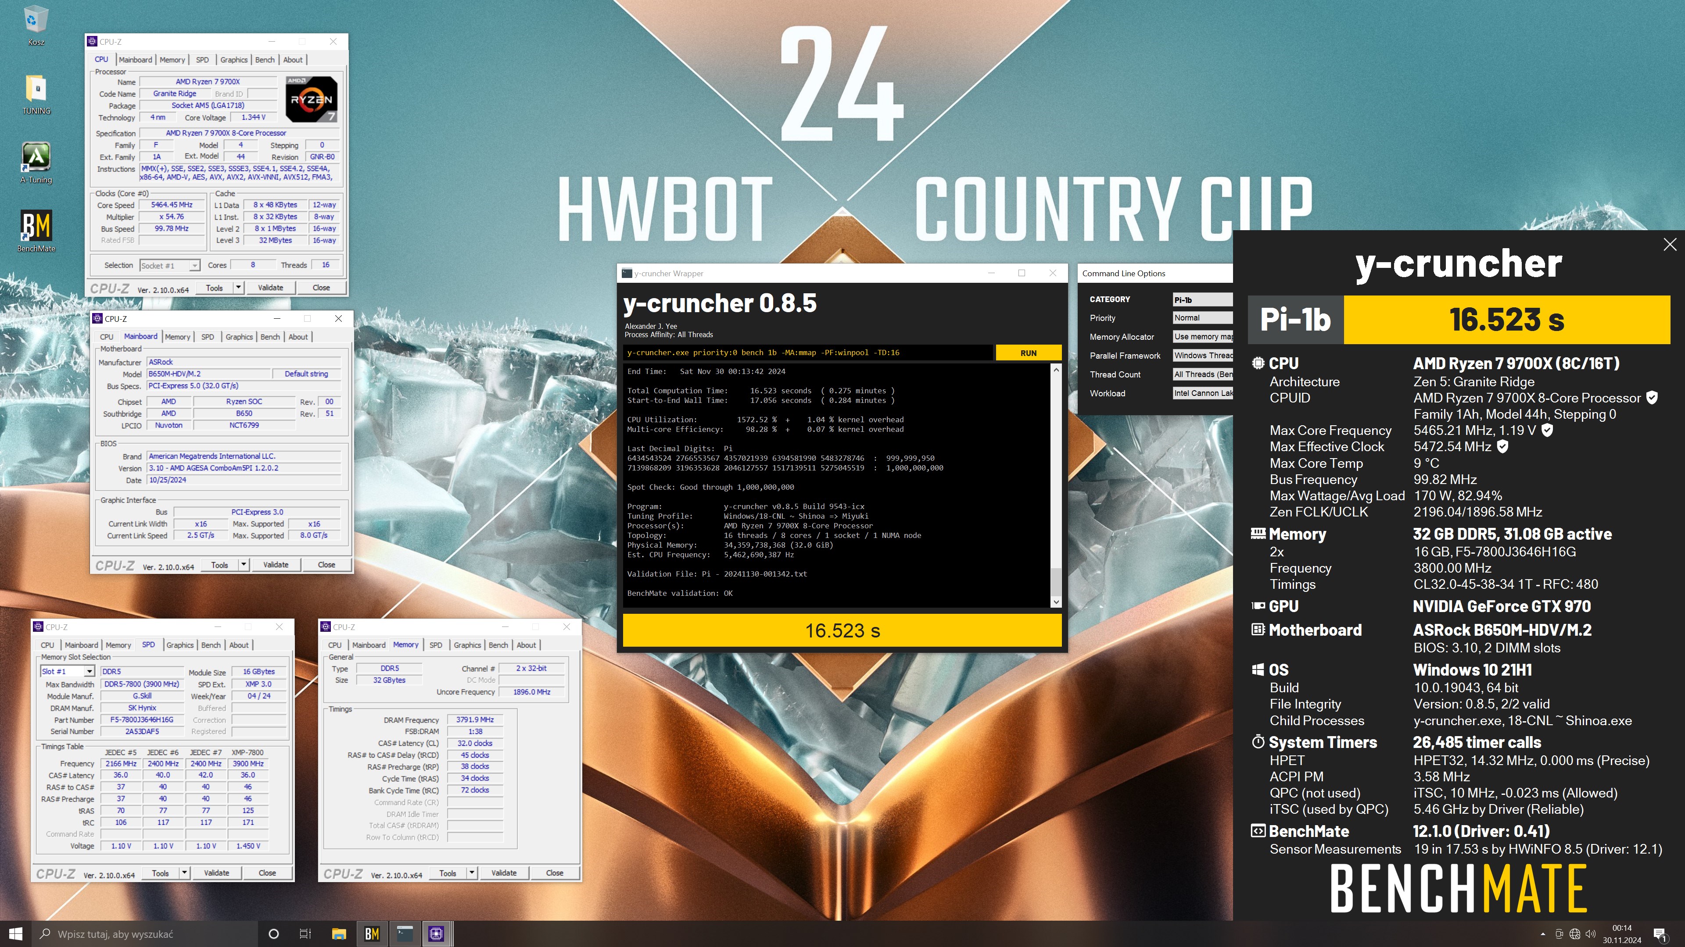Open the Workload Intel Cannon Lake dropdown
1685x947 pixels.
1202,393
